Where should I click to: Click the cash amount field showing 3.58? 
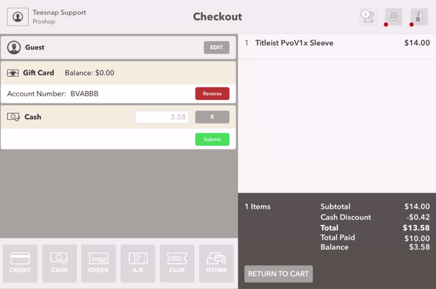[162, 117]
